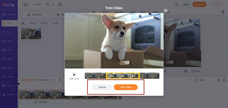Screen dimensions: 228x108
Task: Click the Record icon in the media panel
Action: coord(58,15)
